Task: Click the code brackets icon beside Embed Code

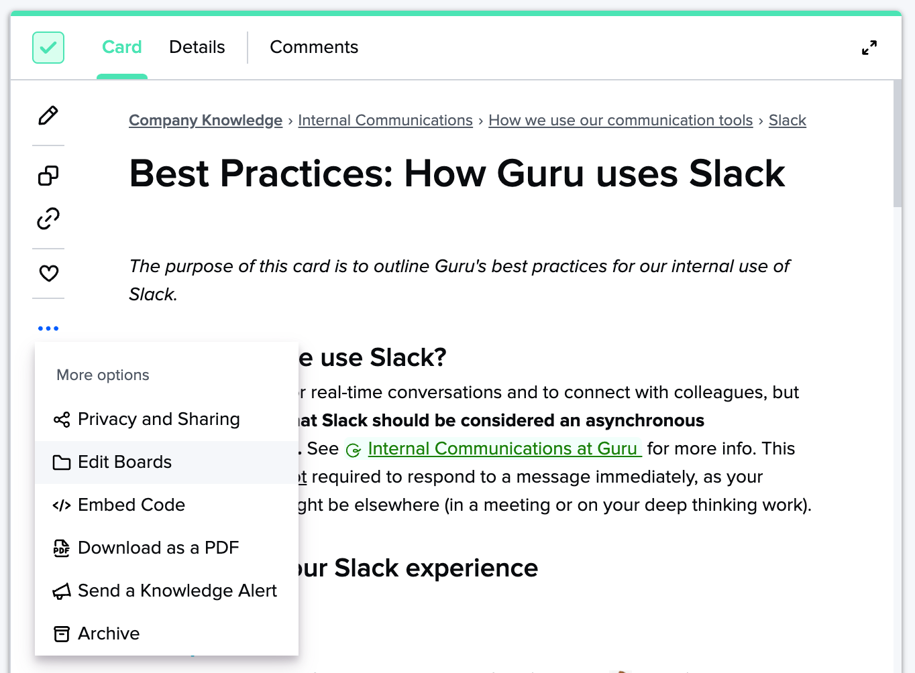Action: click(x=62, y=505)
